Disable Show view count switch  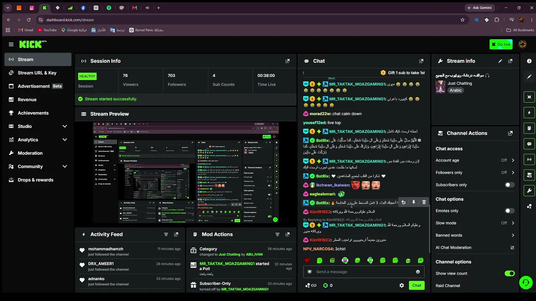[510, 273]
